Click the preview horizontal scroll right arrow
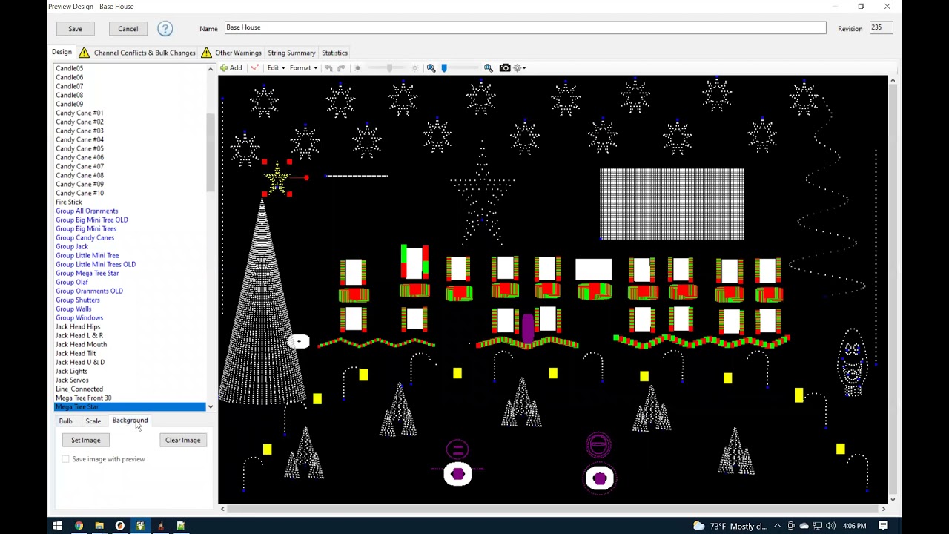 coord(882,509)
